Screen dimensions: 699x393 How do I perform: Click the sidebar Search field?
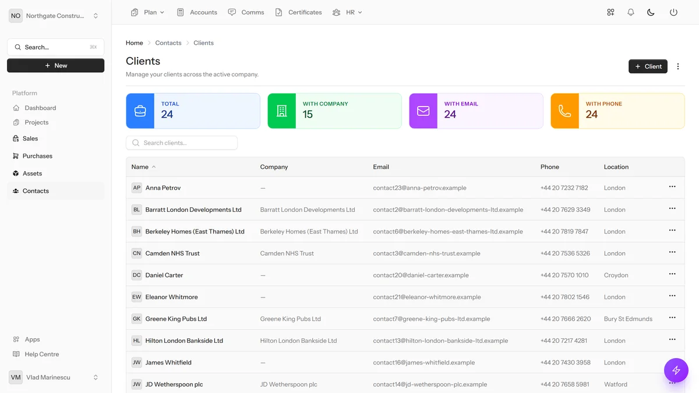pyautogui.click(x=55, y=47)
